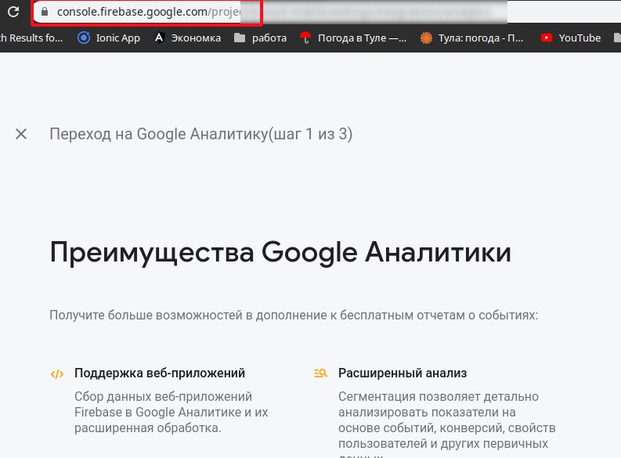
Task: Click the Поддержка веб-приложений heading
Action: (160, 373)
